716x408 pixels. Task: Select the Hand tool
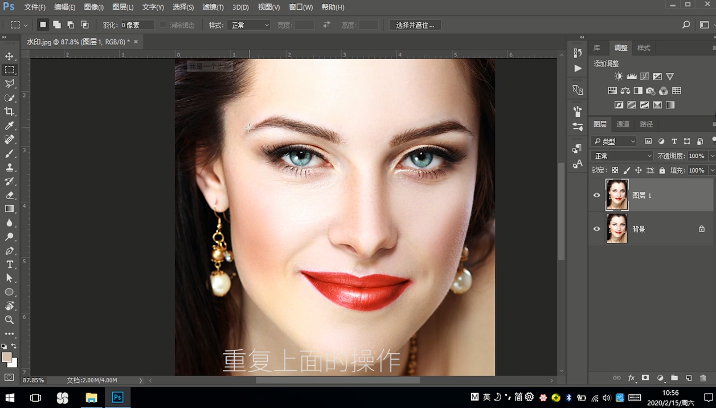(x=9, y=306)
